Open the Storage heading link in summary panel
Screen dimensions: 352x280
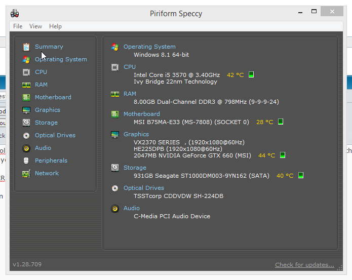[x=135, y=168]
